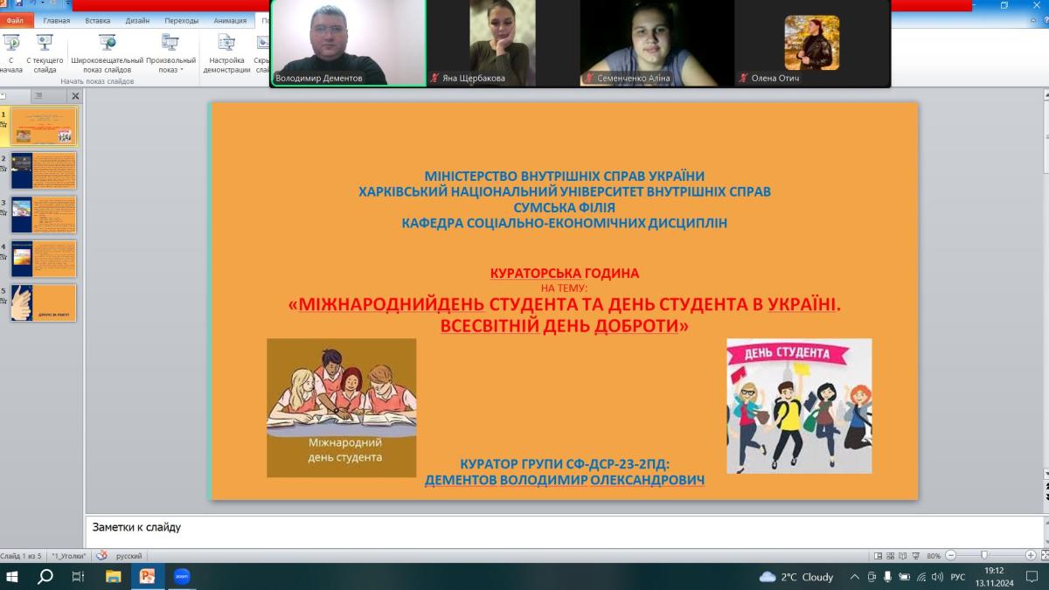Open Broadcast Slide Show (Широковещательный показ слайдов)
Viewport: 1049px width, 590px height.
point(107,53)
